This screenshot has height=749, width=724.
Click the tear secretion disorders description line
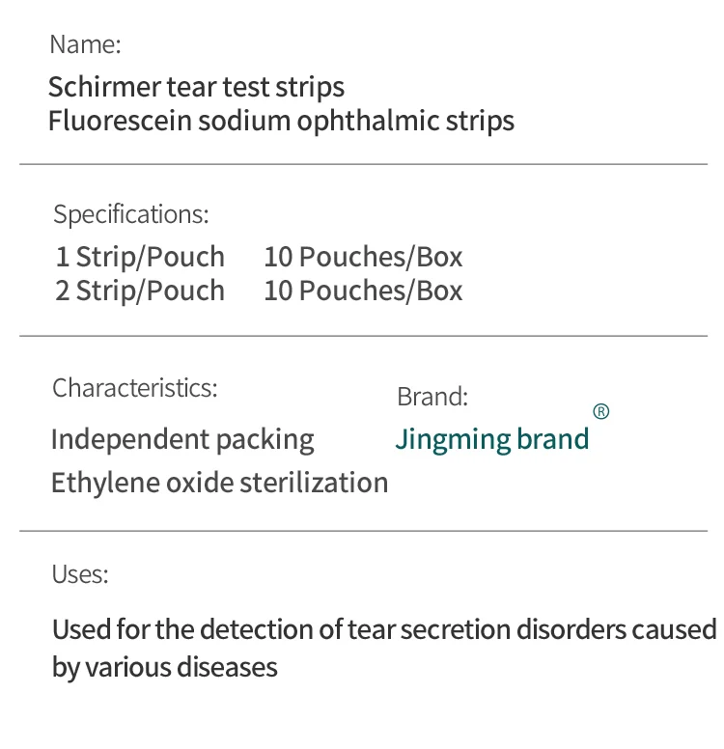click(384, 629)
